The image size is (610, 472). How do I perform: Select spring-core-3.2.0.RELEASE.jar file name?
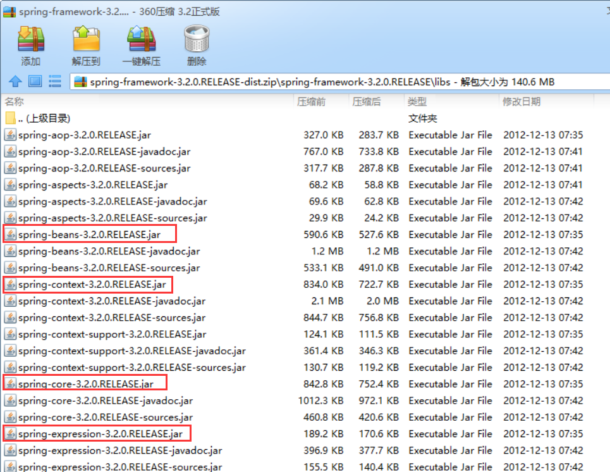(86, 384)
